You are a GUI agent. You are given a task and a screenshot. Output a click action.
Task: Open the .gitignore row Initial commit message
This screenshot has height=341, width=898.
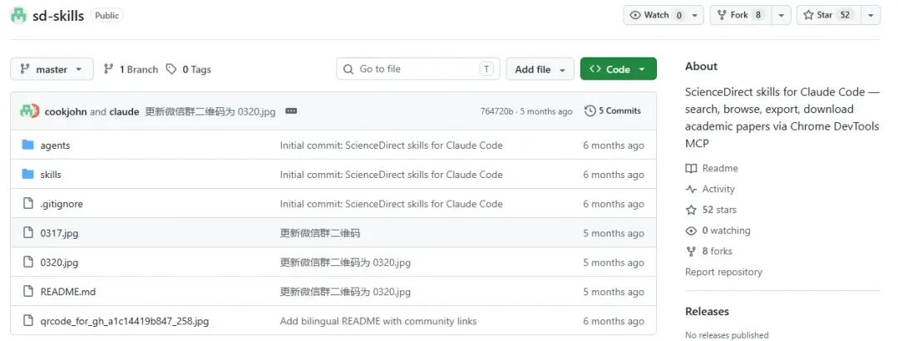point(391,204)
